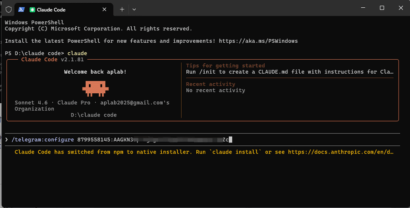Click 'Windows PowerShell' header line
Screen dimensions: 410x208
(x=34, y=22)
